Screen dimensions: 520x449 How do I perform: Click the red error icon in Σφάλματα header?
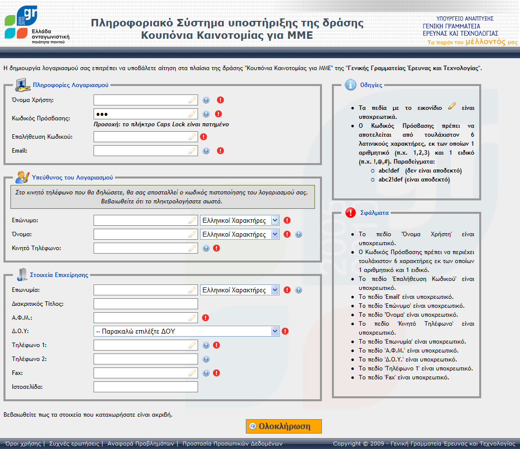[x=350, y=213]
